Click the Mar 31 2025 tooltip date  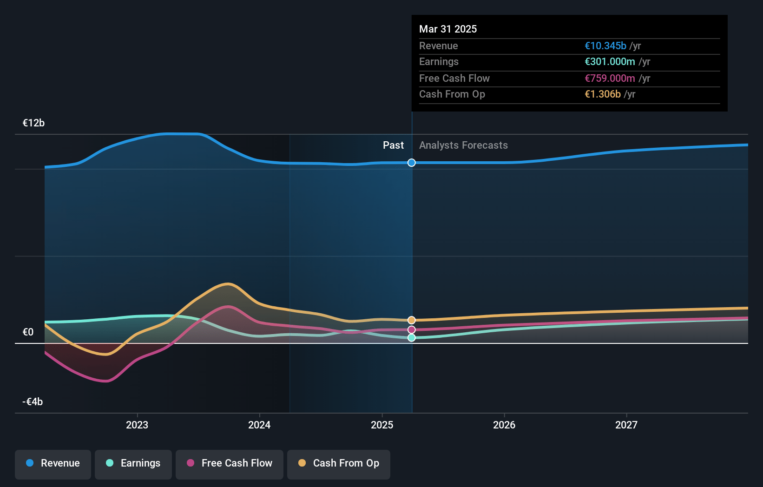pyautogui.click(x=448, y=29)
